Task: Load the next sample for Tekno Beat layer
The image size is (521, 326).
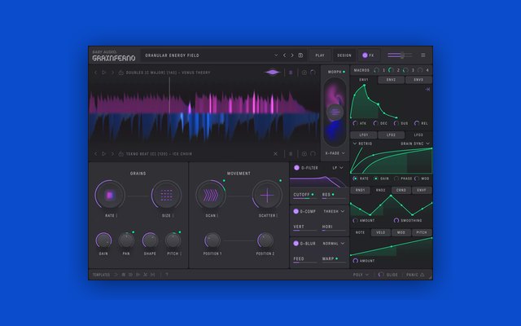Action: pyautogui.click(x=112, y=154)
